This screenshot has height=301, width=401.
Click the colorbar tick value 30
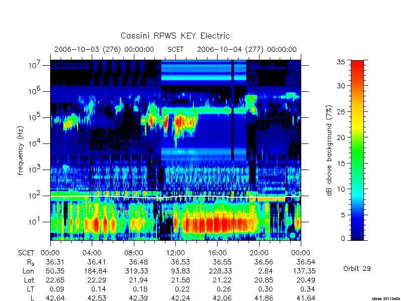[341, 86]
